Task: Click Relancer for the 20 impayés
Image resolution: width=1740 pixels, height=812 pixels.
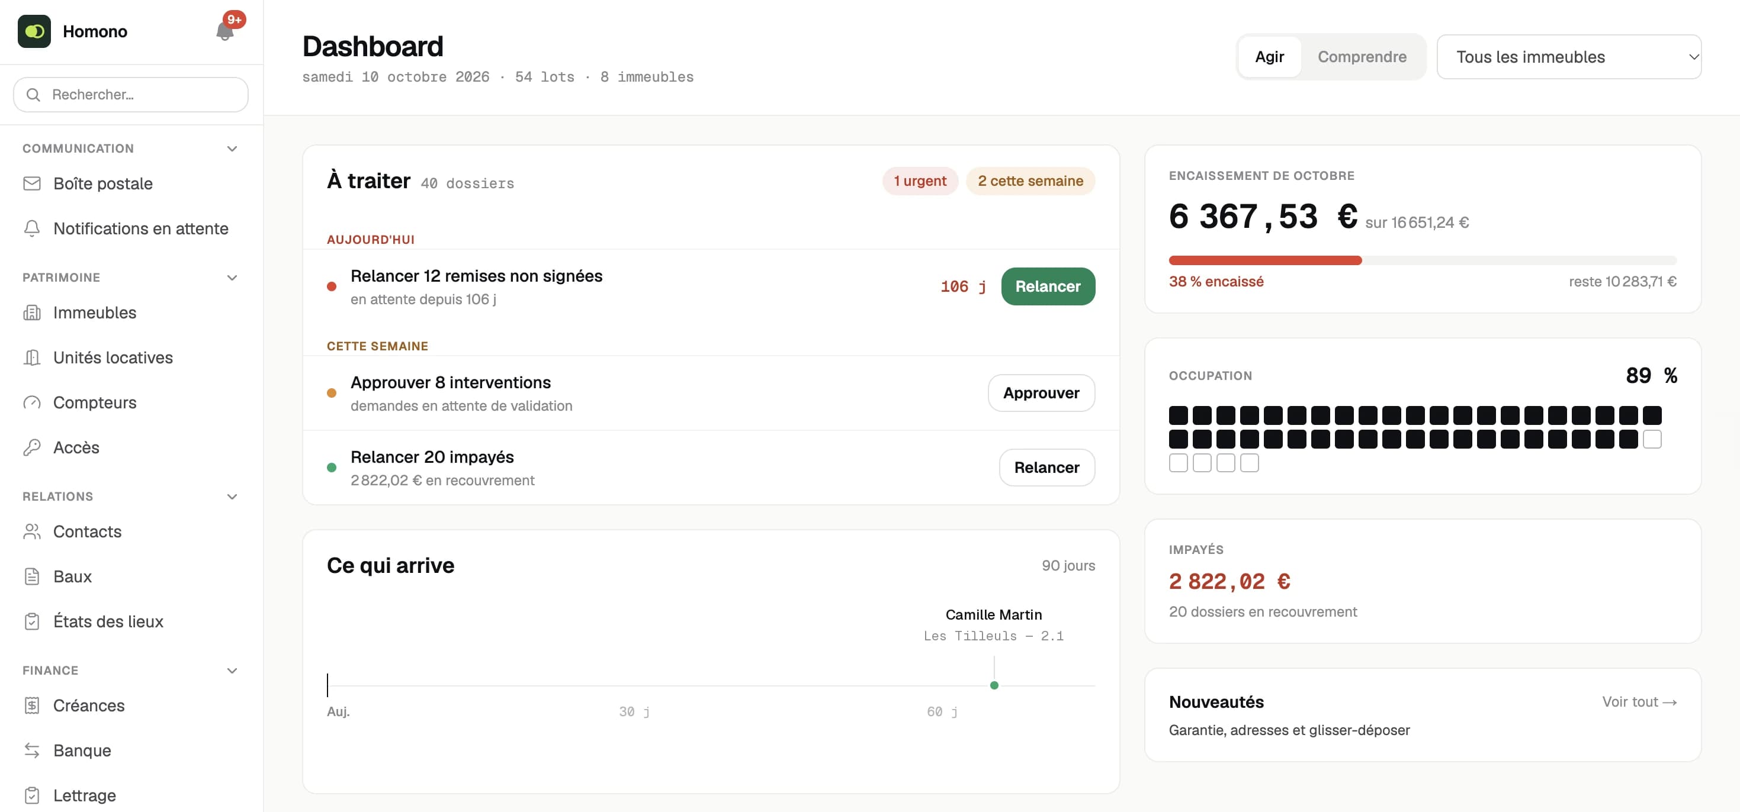Action: pos(1046,467)
